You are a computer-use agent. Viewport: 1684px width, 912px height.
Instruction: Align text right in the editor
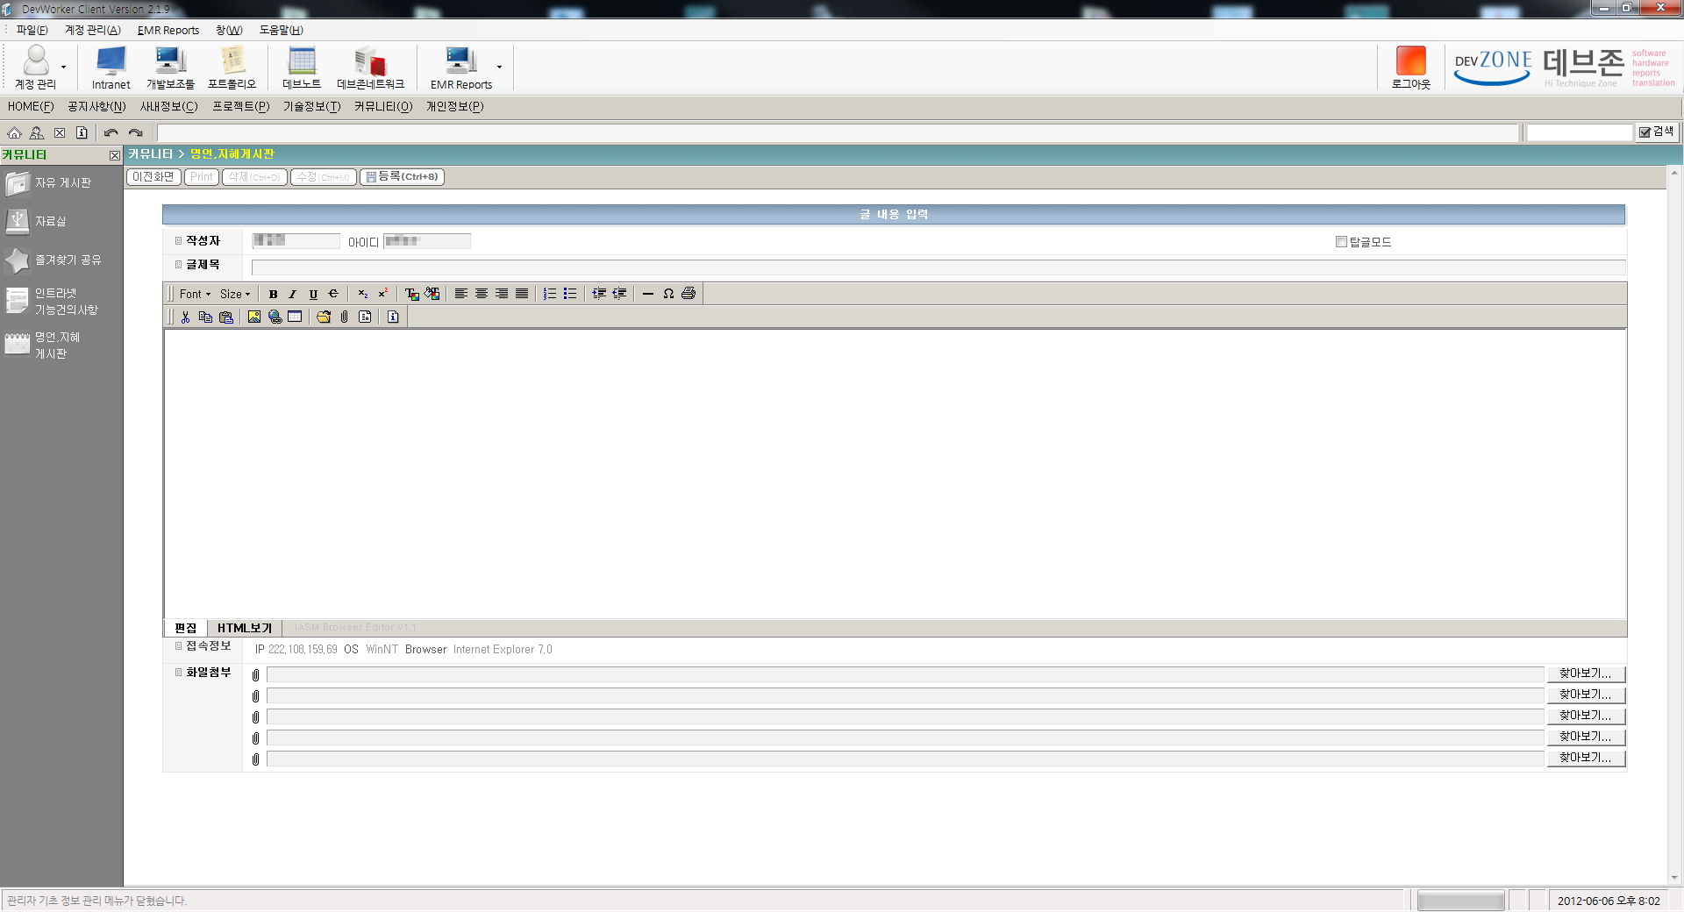pyautogui.click(x=502, y=294)
